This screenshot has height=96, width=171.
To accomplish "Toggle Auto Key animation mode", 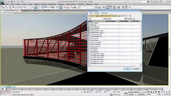I will (131, 92).
